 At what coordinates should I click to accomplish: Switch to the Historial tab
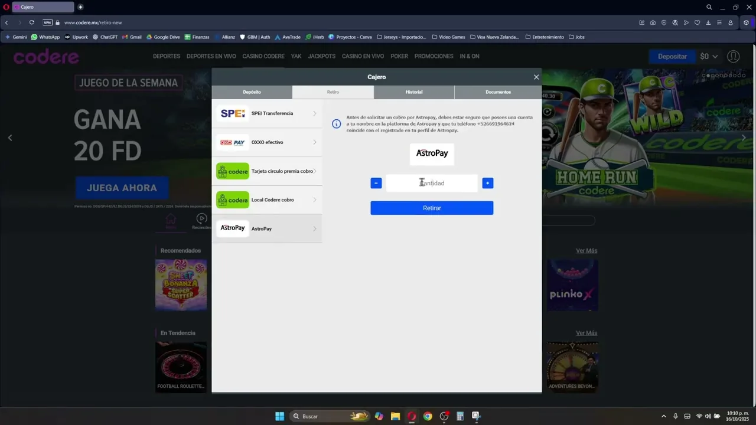tap(414, 92)
